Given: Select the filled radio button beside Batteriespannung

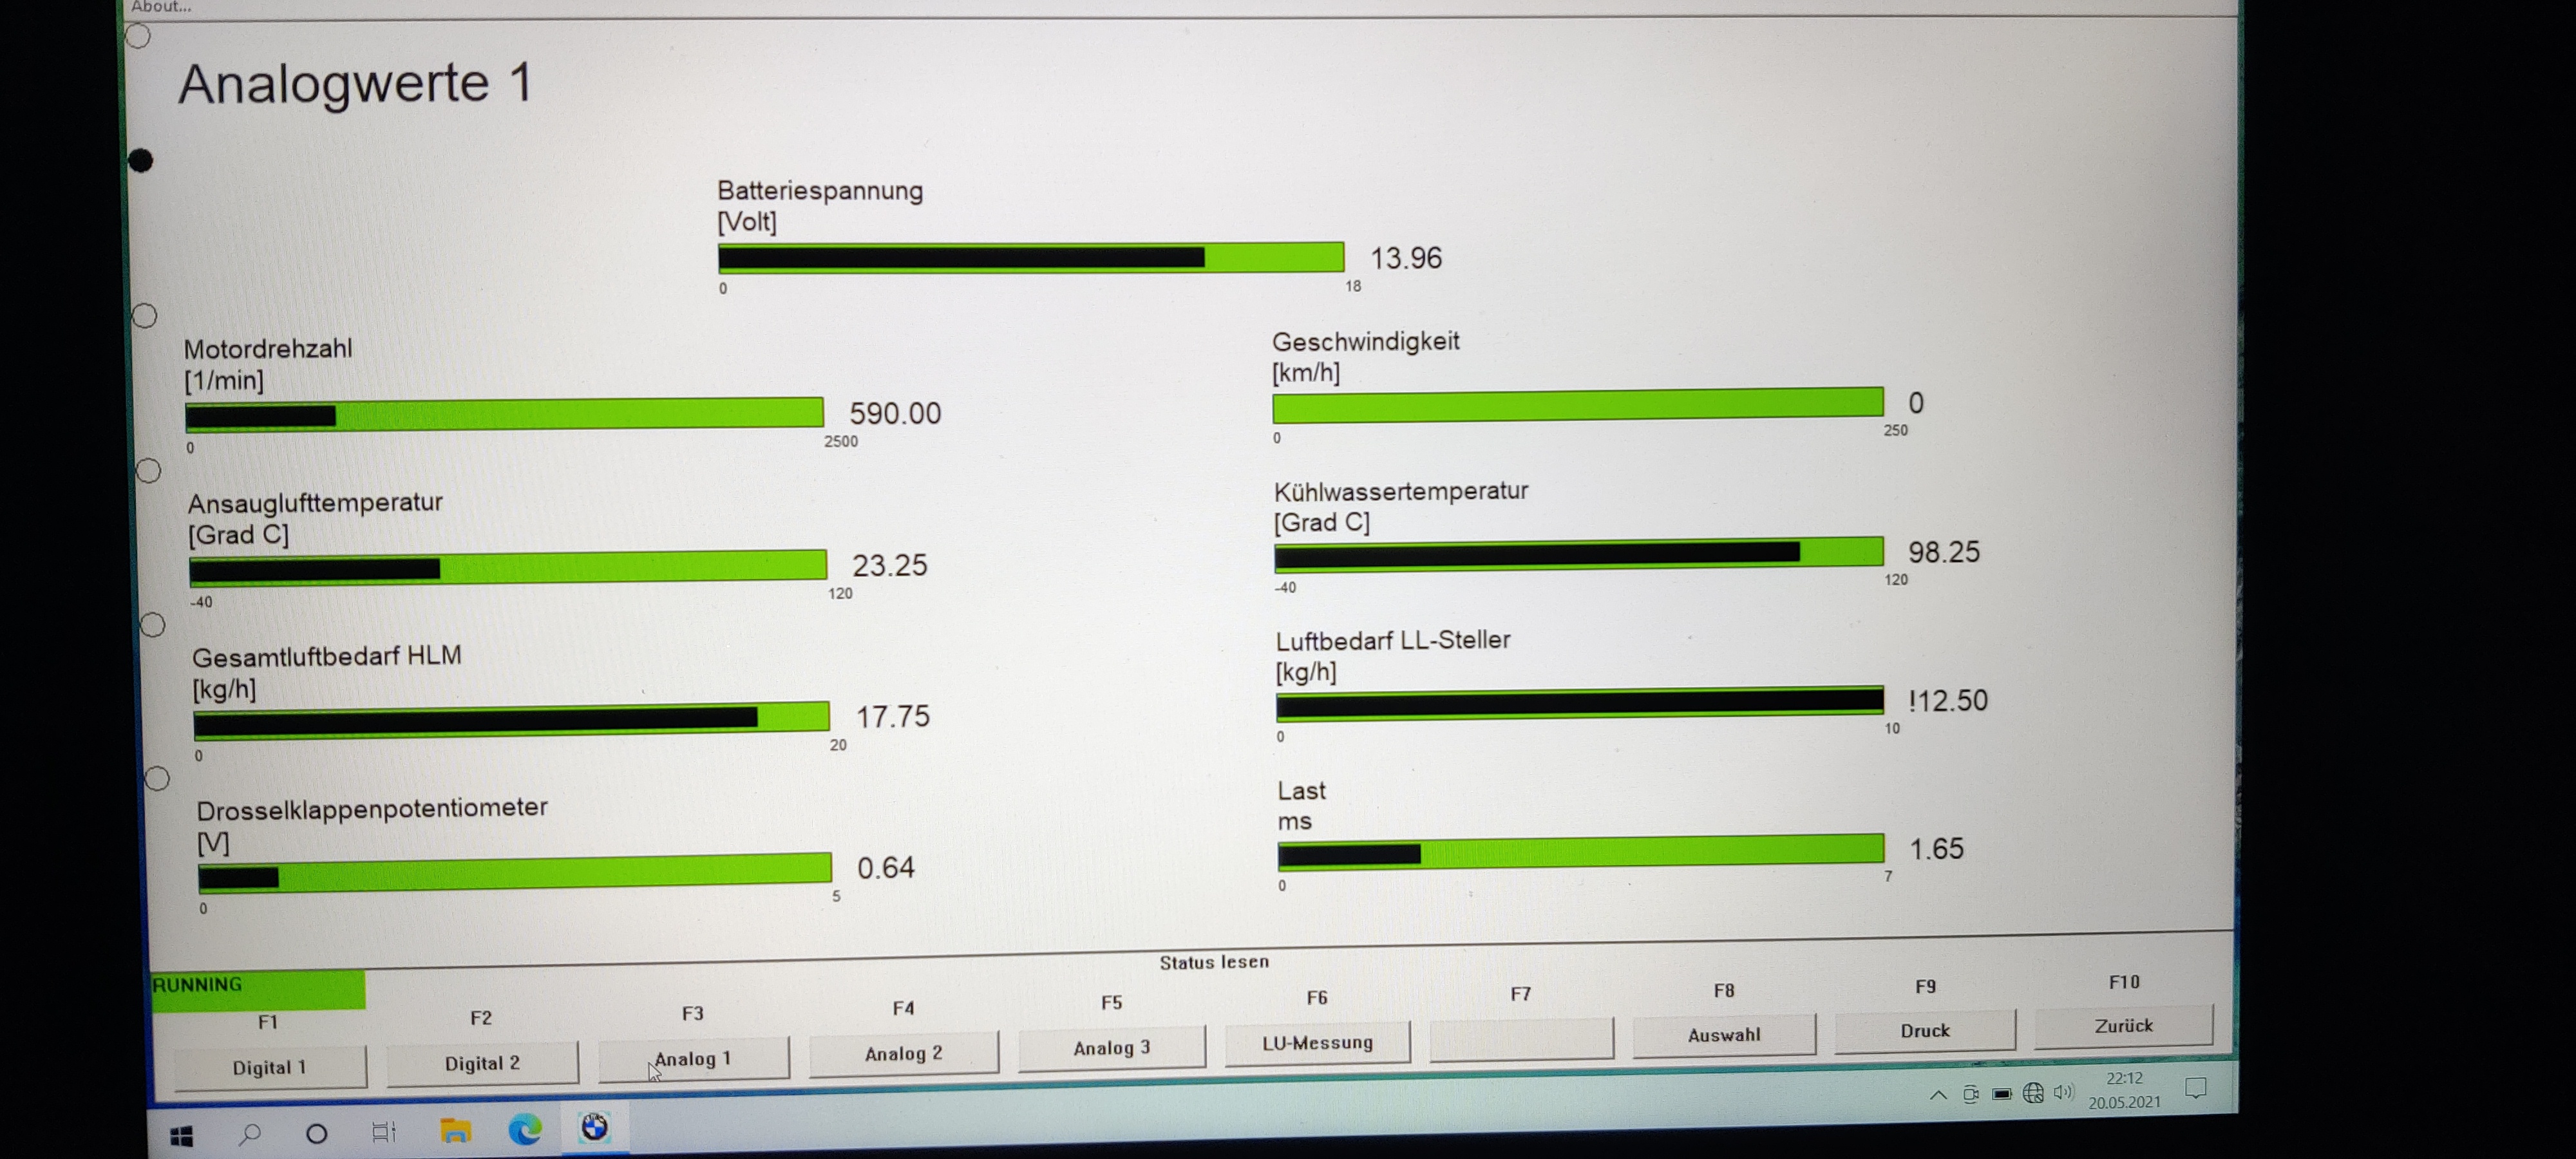Looking at the screenshot, I should tap(141, 161).
